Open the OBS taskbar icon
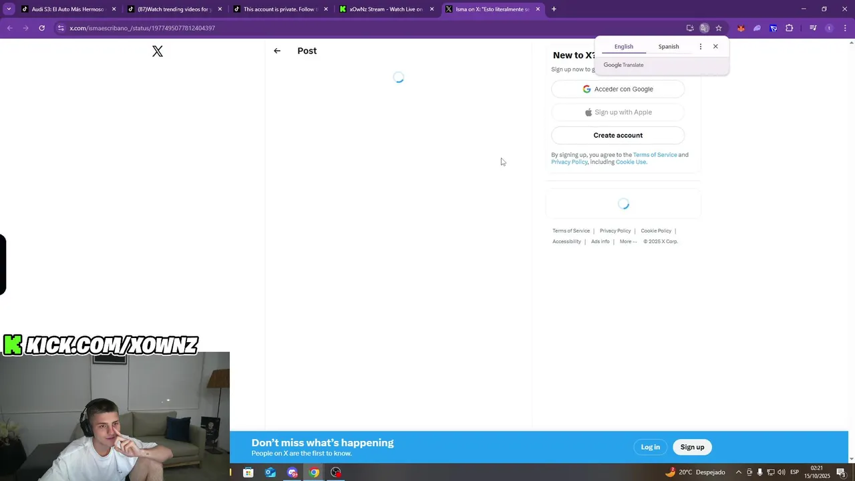Image resolution: width=855 pixels, height=481 pixels. (336, 472)
